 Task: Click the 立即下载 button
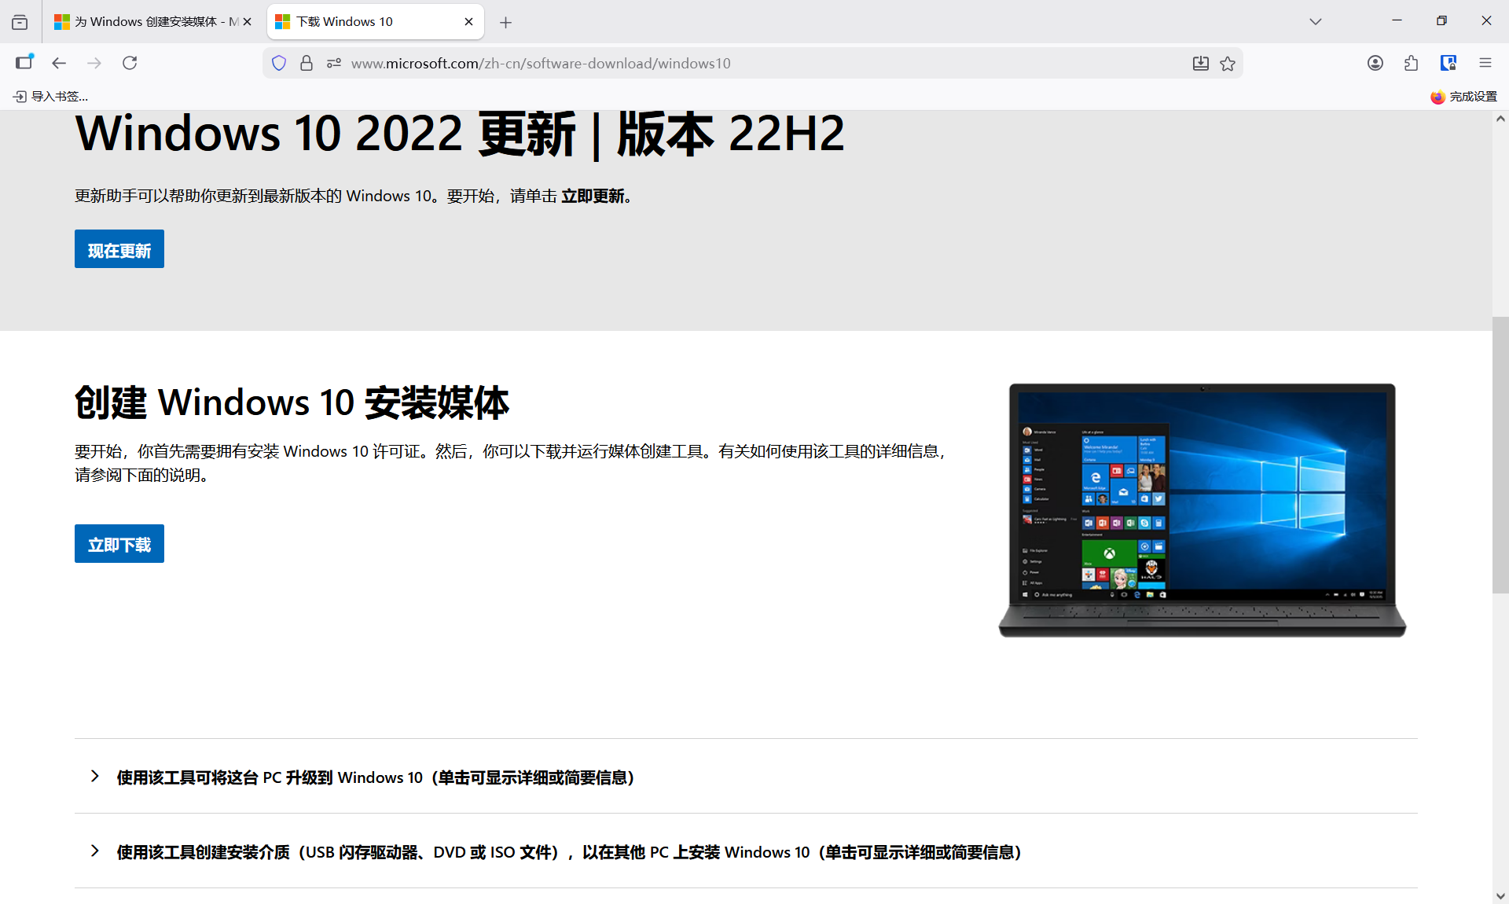click(119, 544)
